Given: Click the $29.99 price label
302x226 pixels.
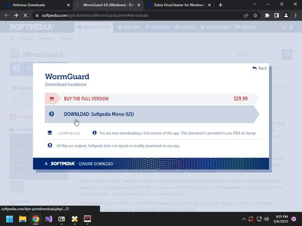Looking at the screenshot, I should (241, 99).
